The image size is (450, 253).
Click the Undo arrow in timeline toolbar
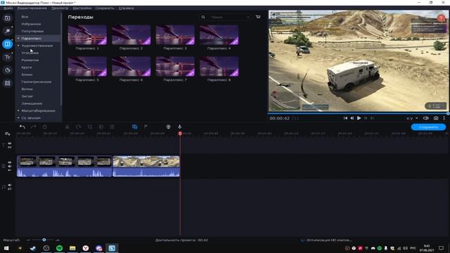[x=22, y=126]
